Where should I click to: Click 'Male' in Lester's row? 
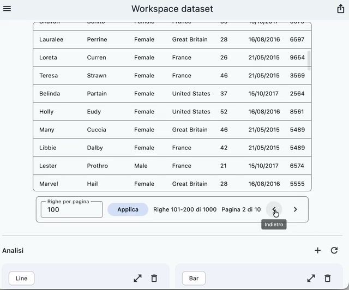click(x=141, y=166)
